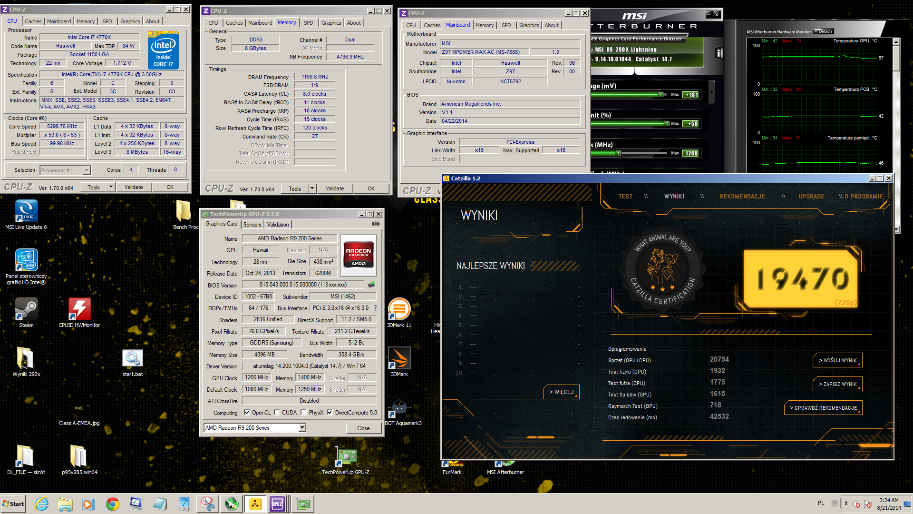Switch to the CPU-Z purple taskbar button
This screenshot has height=514, width=913.
(x=277, y=504)
